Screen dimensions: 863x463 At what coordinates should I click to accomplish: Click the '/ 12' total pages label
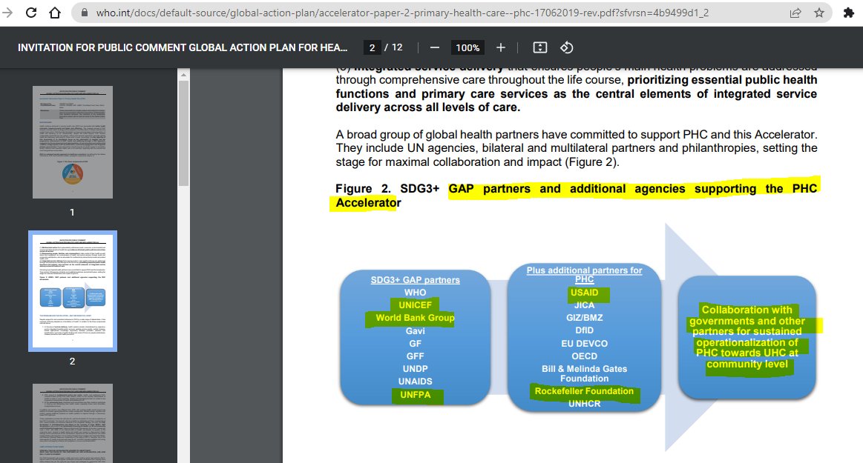point(393,48)
